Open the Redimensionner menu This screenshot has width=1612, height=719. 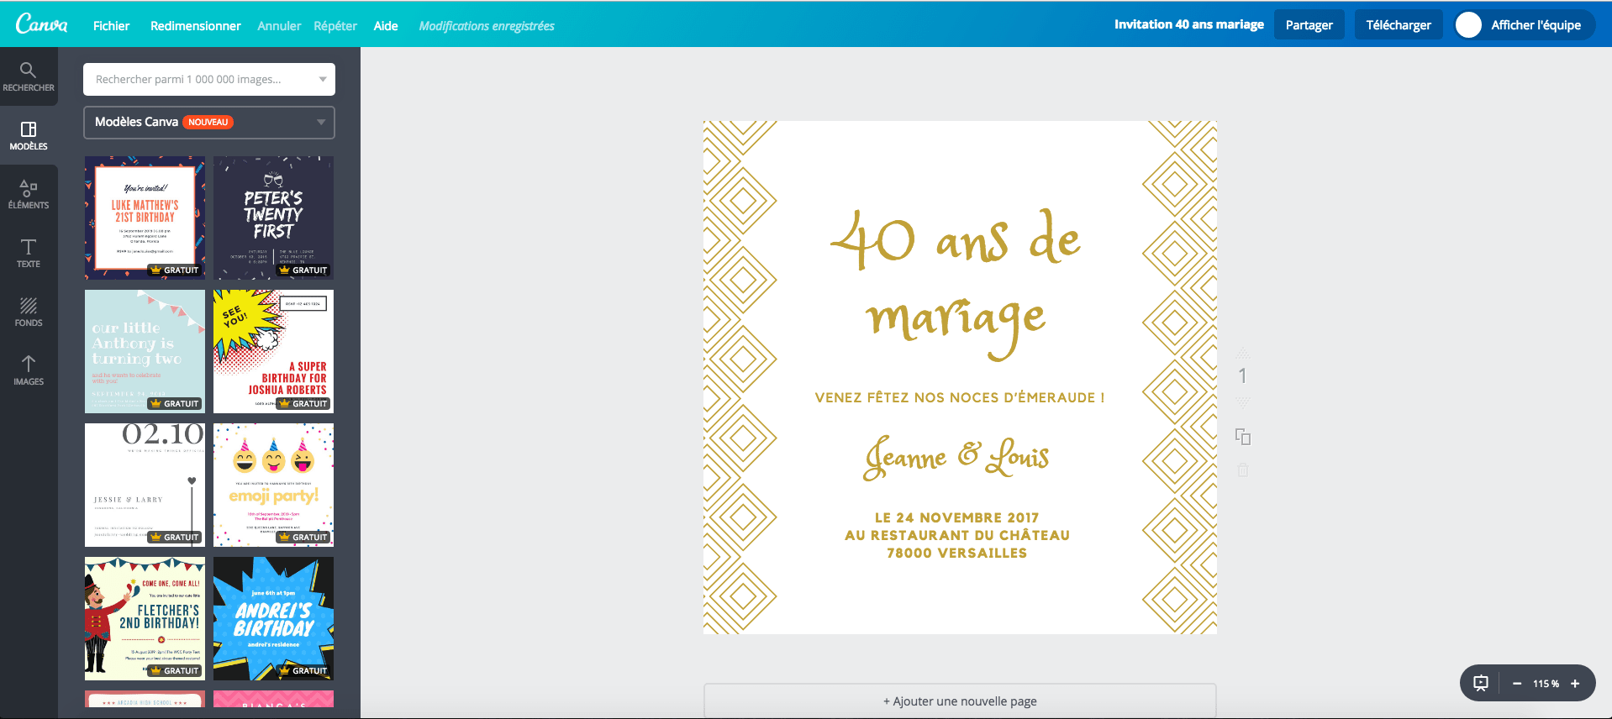196,26
